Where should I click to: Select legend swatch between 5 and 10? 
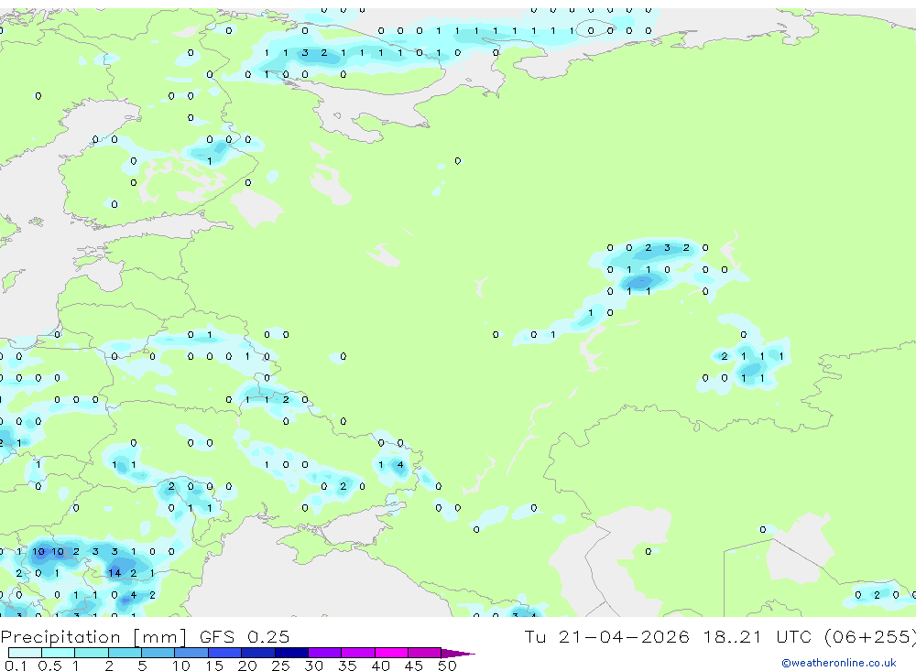tap(158, 653)
